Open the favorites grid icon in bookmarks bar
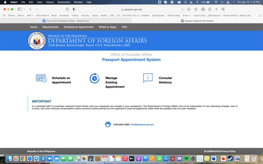The width and height of the screenshot is (263, 164). pyautogui.click(x=4, y=15)
